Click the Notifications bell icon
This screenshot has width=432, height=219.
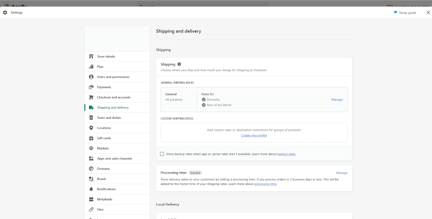point(91,189)
